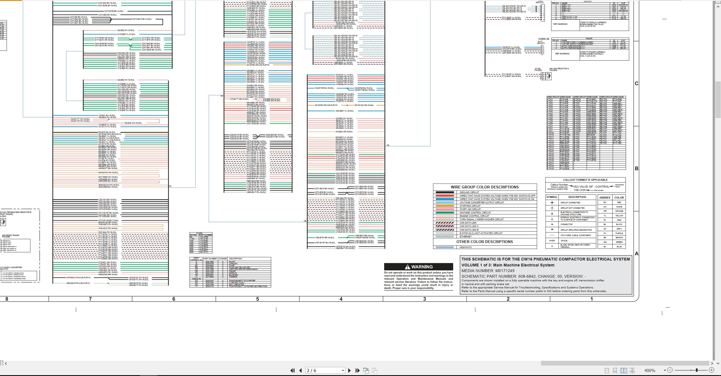Open the 400% zoom level dropdown
This screenshot has height=376, width=721.
(664, 370)
